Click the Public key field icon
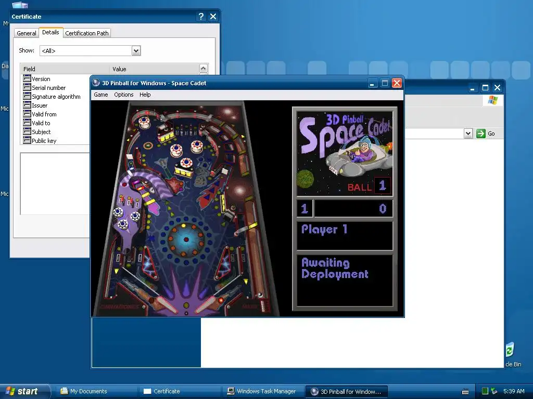Viewport: 533px width, 399px height. (27, 140)
